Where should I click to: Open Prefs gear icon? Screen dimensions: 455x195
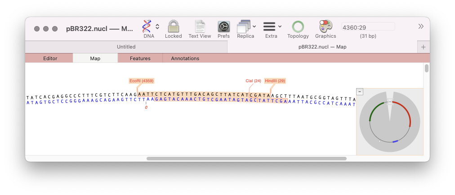[x=223, y=26]
